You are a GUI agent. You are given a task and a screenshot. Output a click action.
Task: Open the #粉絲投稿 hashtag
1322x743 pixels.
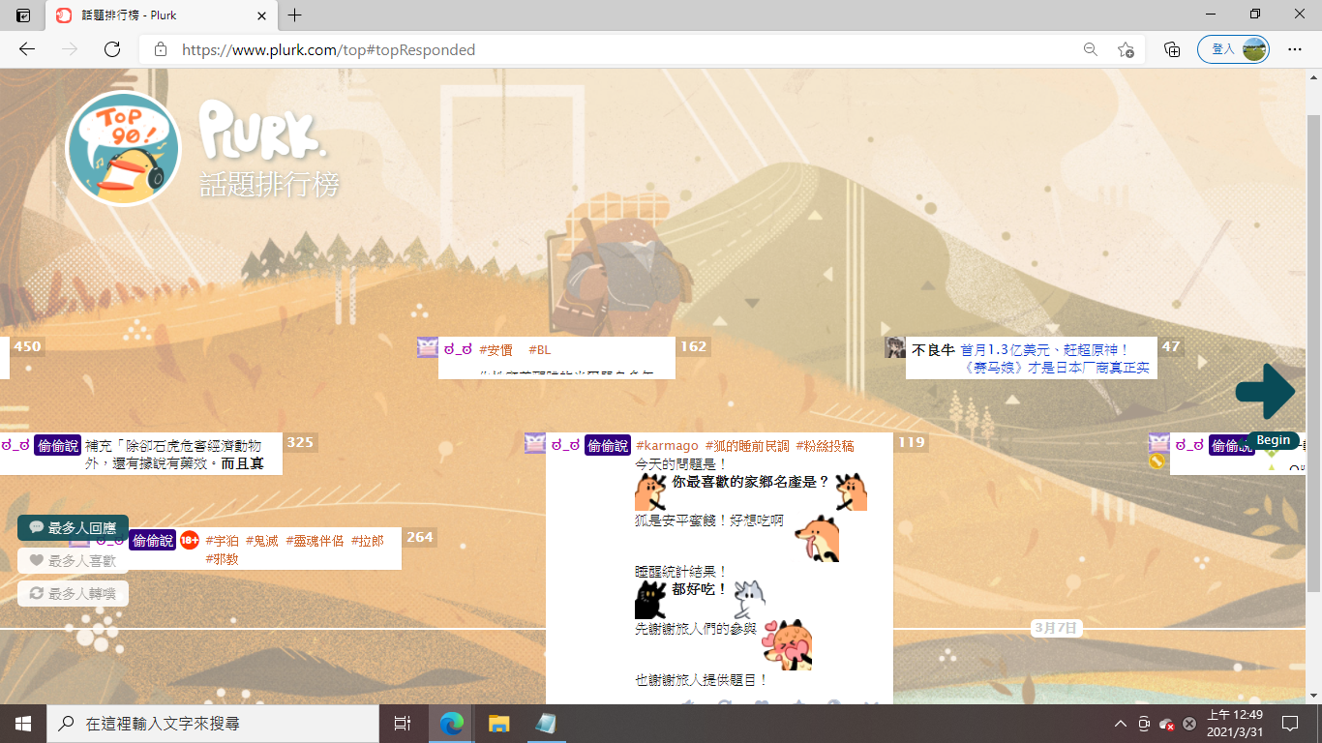click(x=825, y=445)
